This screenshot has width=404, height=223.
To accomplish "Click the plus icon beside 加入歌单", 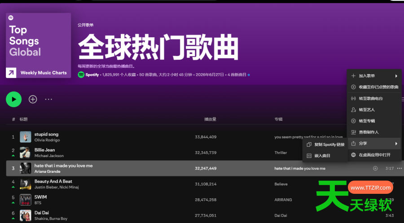I will click(353, 76).
